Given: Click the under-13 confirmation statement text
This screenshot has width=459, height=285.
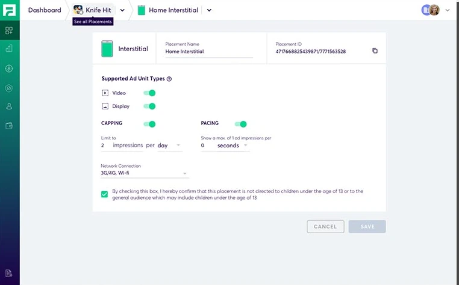Looking at the screenshot, I should 238,194.
